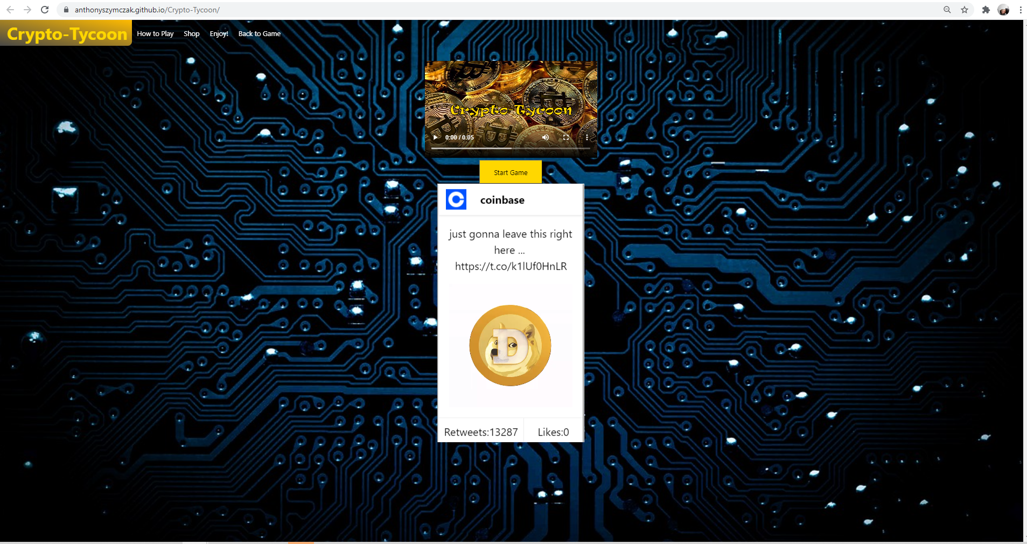Click Back to Game in navbar
The height and width of the screenshot is (544, 1027).
click(260, 33)
